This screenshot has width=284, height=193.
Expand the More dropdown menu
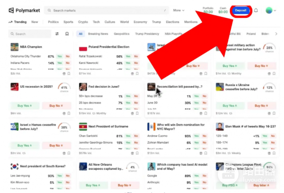178,10
